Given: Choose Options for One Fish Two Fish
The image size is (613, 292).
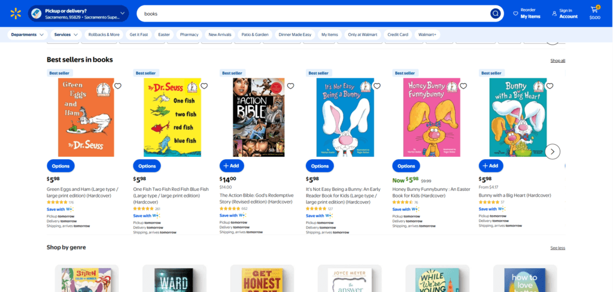Looking at the screenshot, I should point(147,166).
